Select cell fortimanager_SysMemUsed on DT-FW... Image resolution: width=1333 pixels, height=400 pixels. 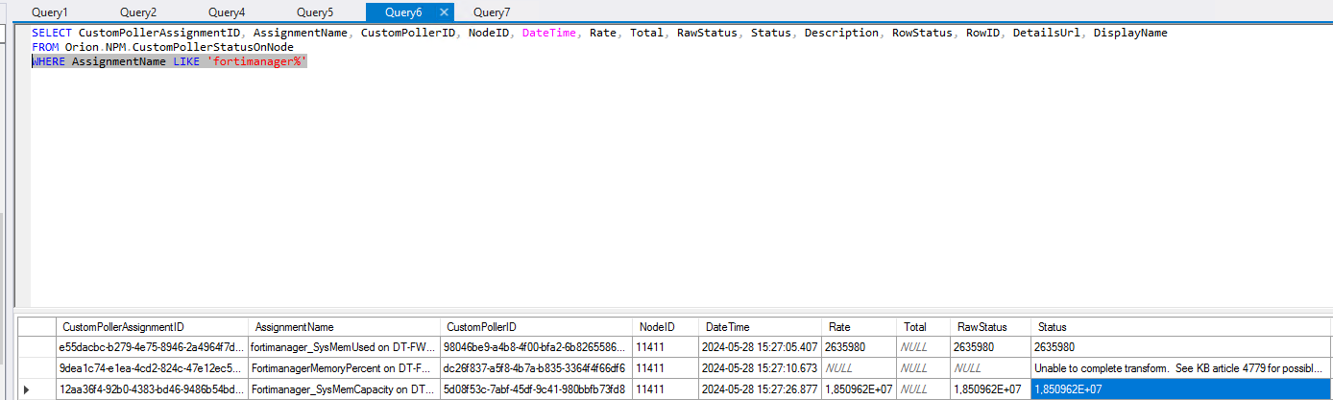pos(344,347)
